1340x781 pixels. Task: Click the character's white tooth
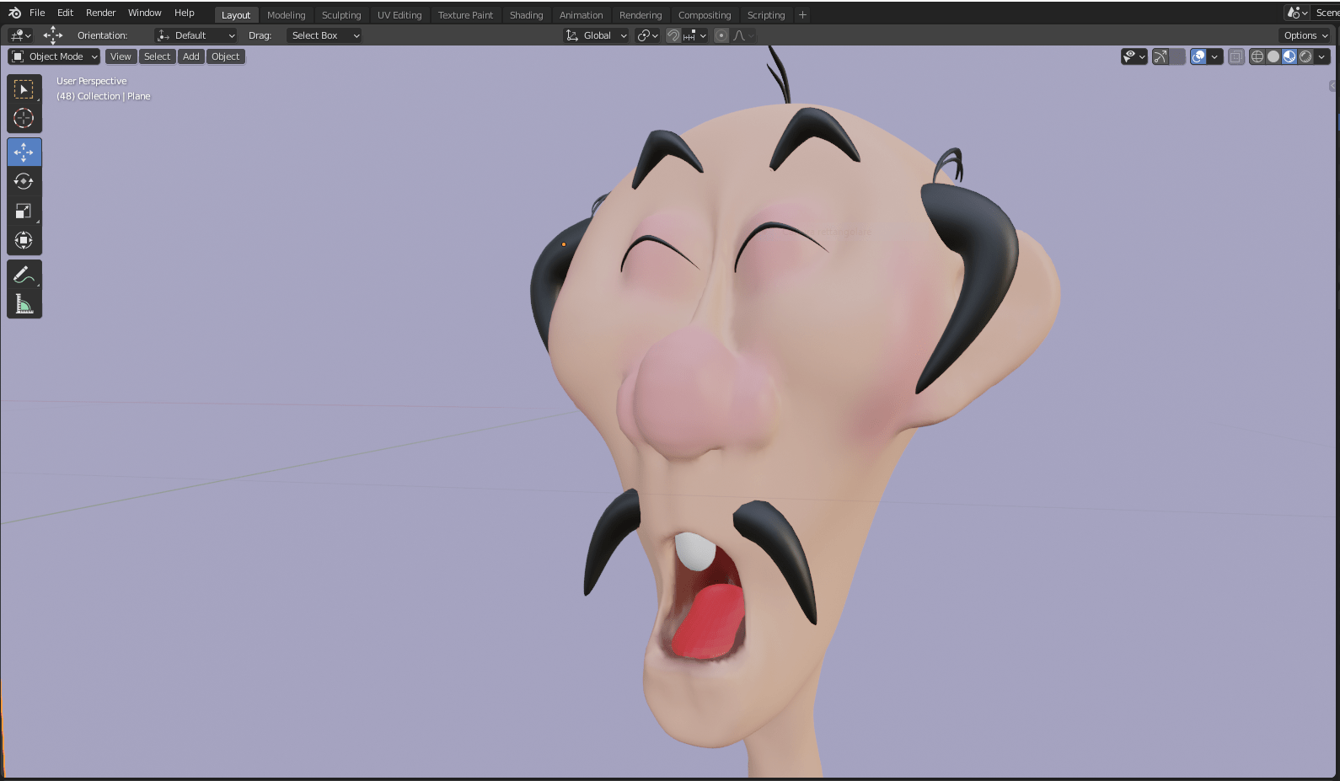click(695, 551)
